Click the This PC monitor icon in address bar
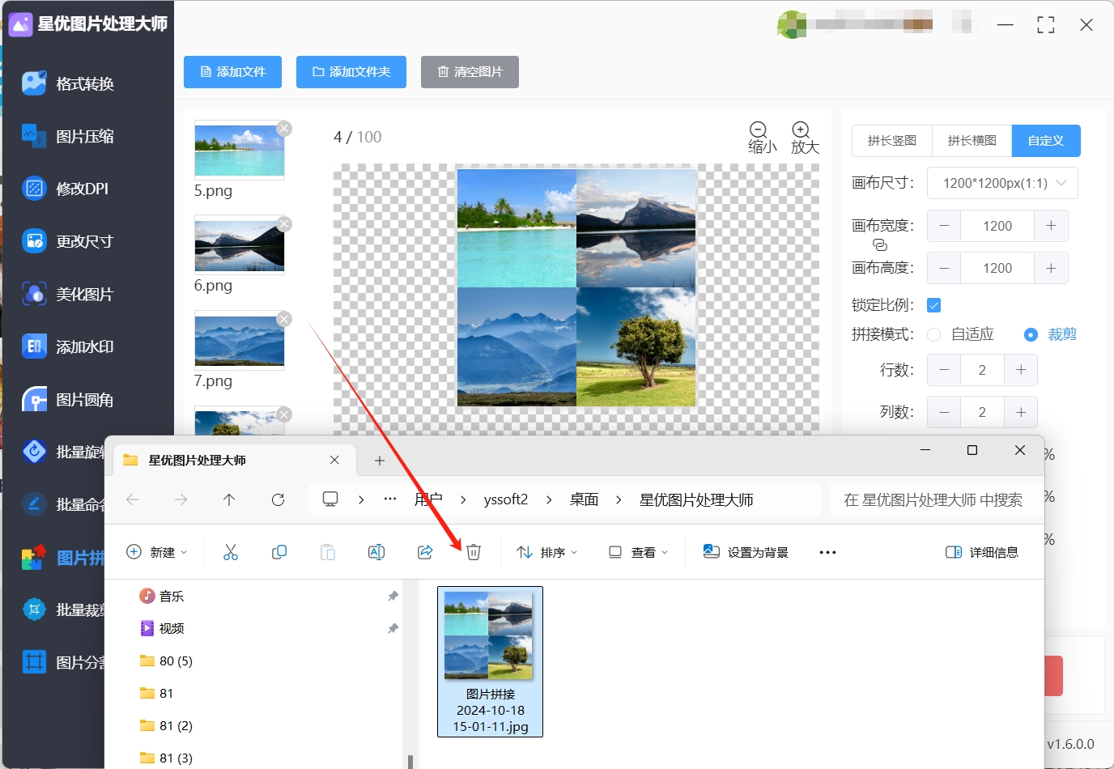 [330, 499]
